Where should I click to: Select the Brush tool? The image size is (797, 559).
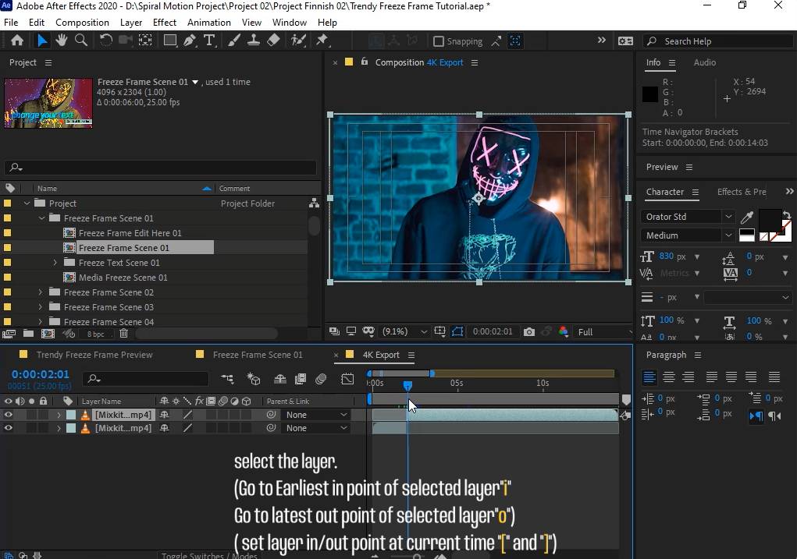pyautogui.click(x=234, y=41)
